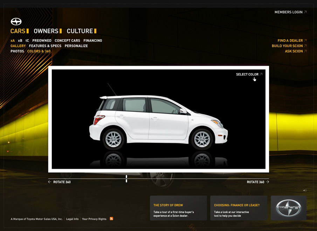Image resolution: width=317 pixels, height=231 pixels.
Task: Open CHOOSING: FINANCE OR LEASE? card
Action: [x=239, y=208]
